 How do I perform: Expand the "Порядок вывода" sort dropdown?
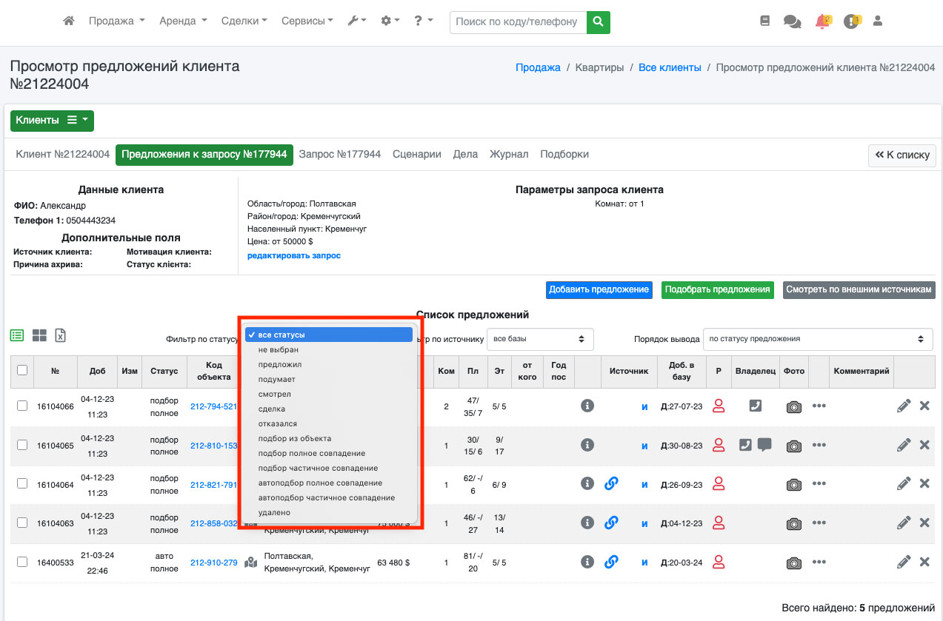coord(817,339)
